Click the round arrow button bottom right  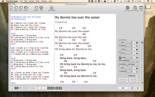click(138, 88)
